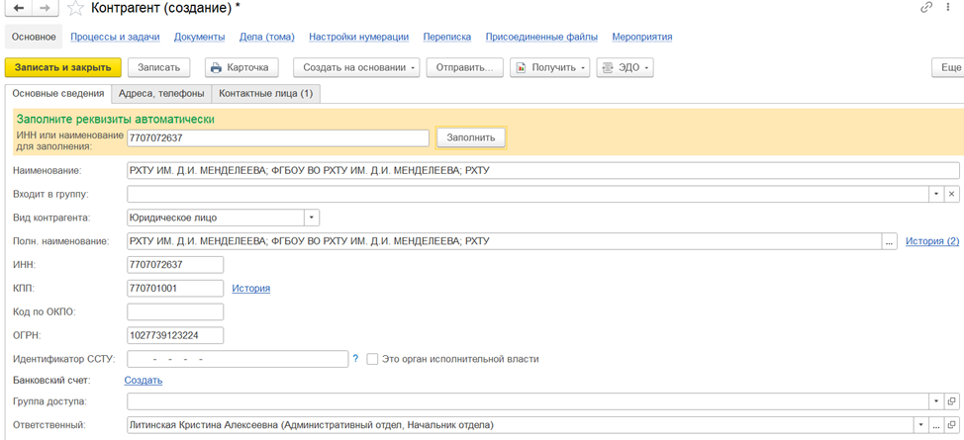Switch to the Адреса, телефоны tab
The width and height of the screenshot is (964, 440).
[x=161, y=94]
